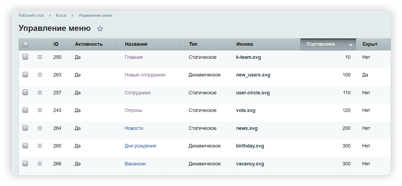Open hamburger menu for Новые сотрудники row
Viewport: 402px width, 186px height.
[x=40, y=75]
